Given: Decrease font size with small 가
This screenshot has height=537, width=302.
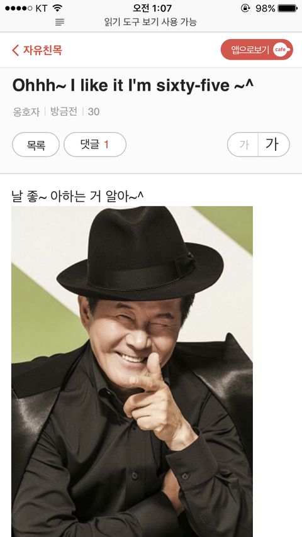Looking at the screenshot, I should [243, 145].
